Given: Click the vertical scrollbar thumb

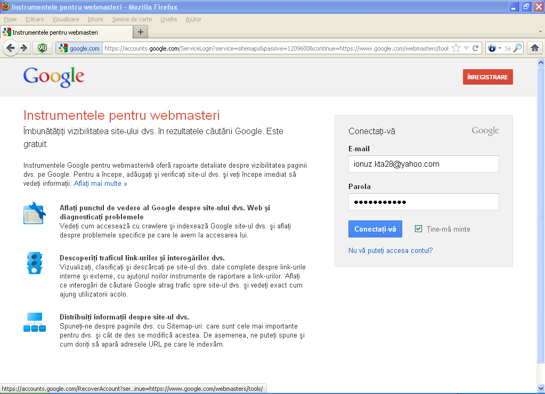Looking at the screenshot, I should pyautogui.click(x=541, y=215).
